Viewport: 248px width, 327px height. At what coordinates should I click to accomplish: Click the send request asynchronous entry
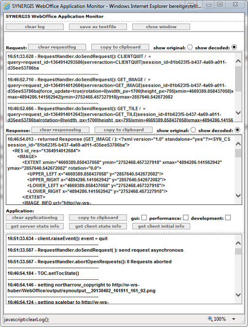pyautogui.click(x=95, y=250)
